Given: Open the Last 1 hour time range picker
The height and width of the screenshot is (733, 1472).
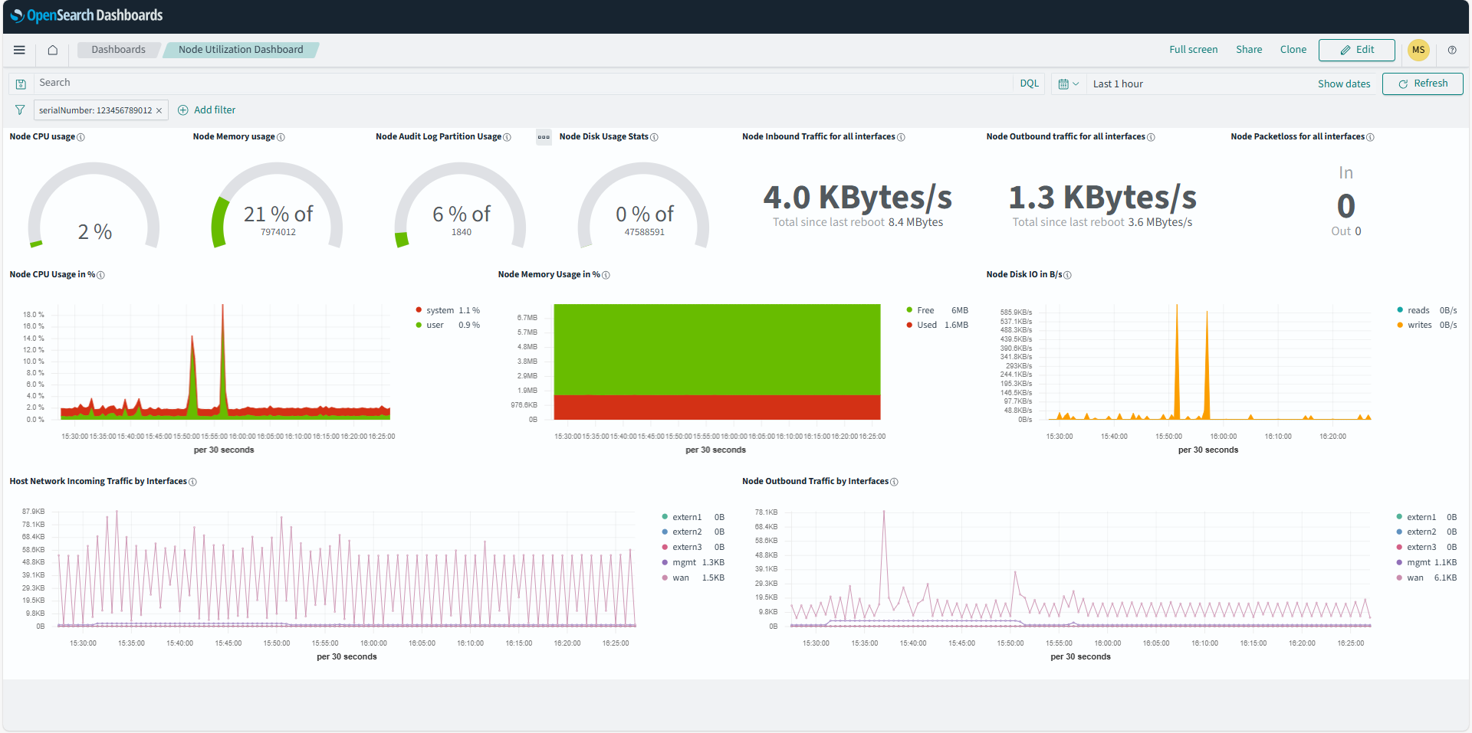Looking at the screenshot, I should [x=1118, y=83].
